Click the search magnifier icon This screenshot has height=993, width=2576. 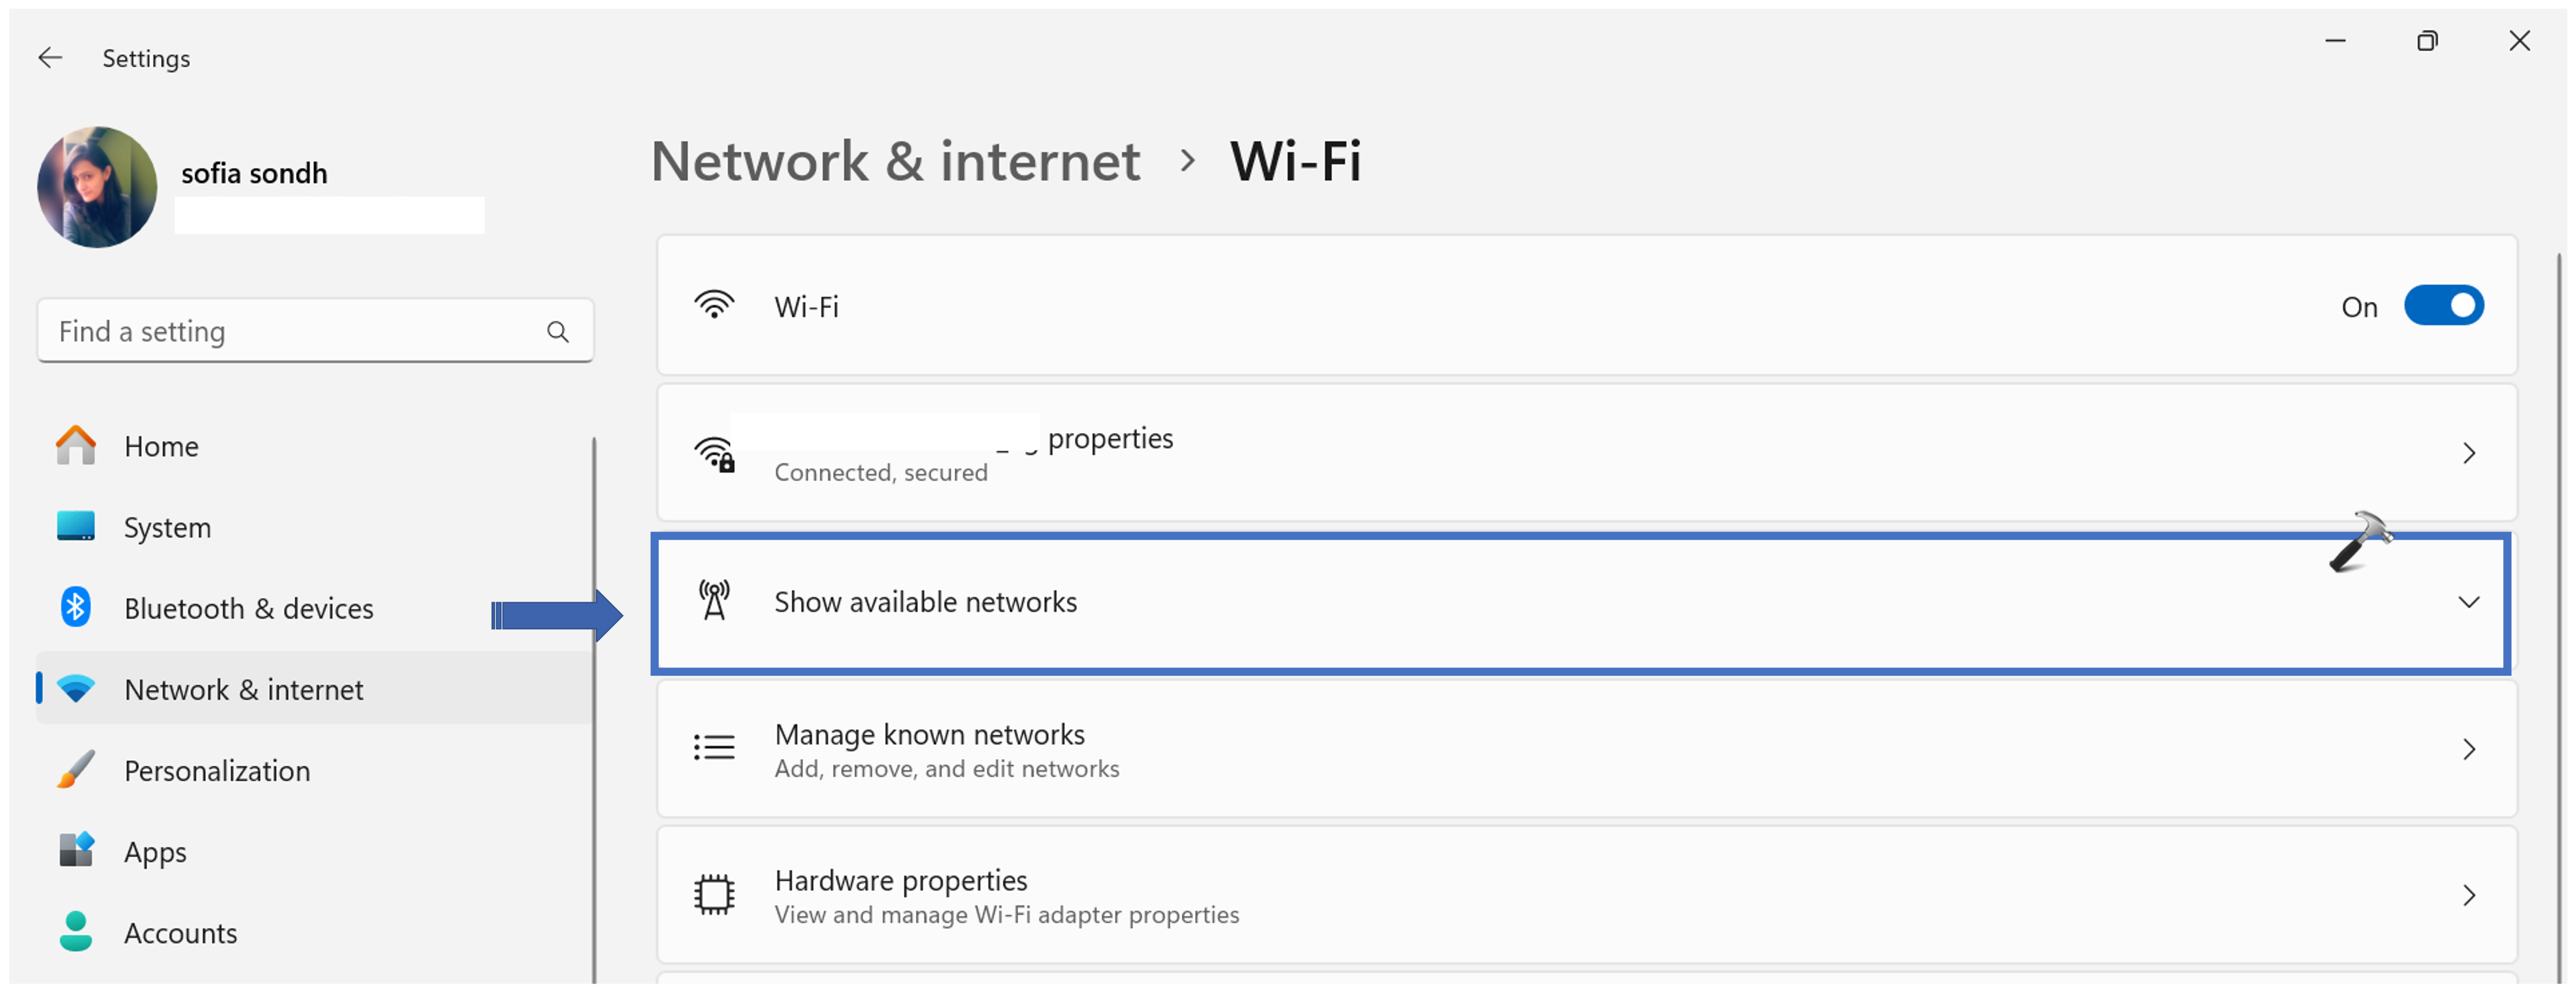558,332
